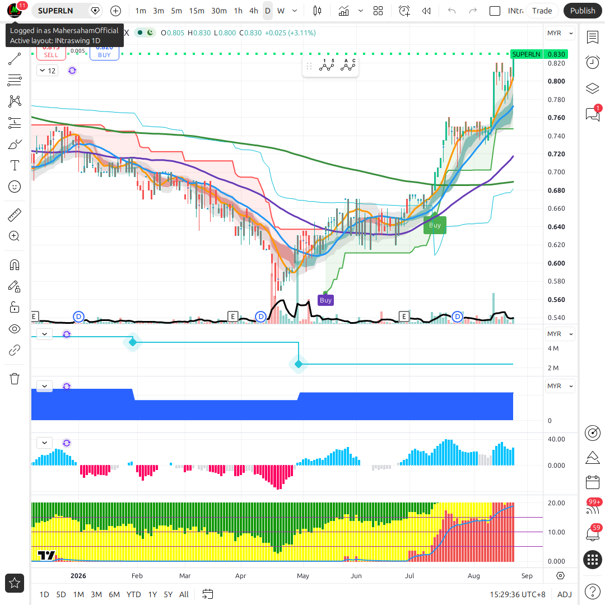Open the calendar panel

coord(592,482)
